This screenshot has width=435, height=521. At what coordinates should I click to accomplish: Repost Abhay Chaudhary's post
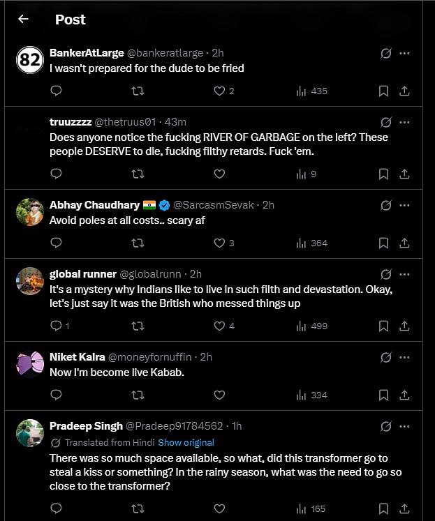pyautogui.click(x=138, y=243)
